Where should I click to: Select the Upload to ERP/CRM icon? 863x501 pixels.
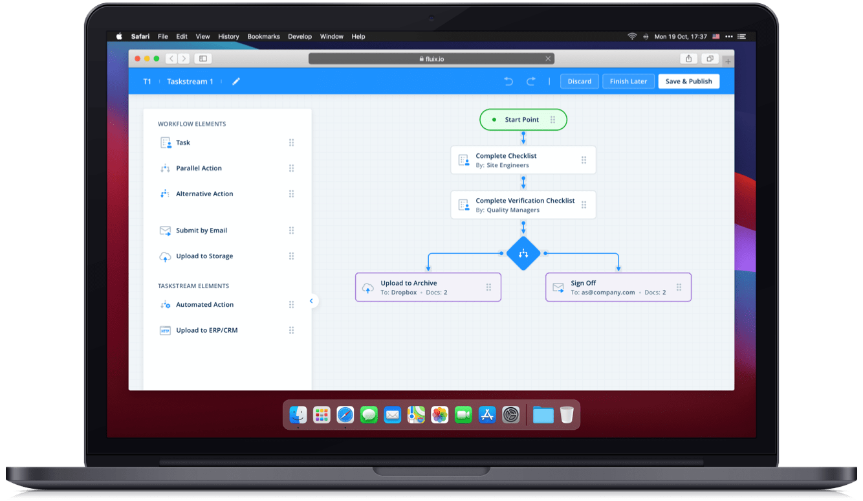pyautogui.click(x=166, y=330)
